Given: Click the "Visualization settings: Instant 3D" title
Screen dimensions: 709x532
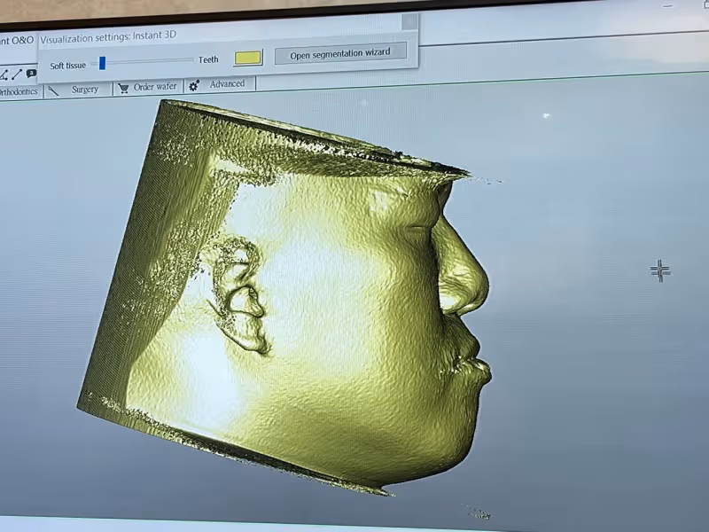Looking at the screenshot, I should tap(108, 36).
